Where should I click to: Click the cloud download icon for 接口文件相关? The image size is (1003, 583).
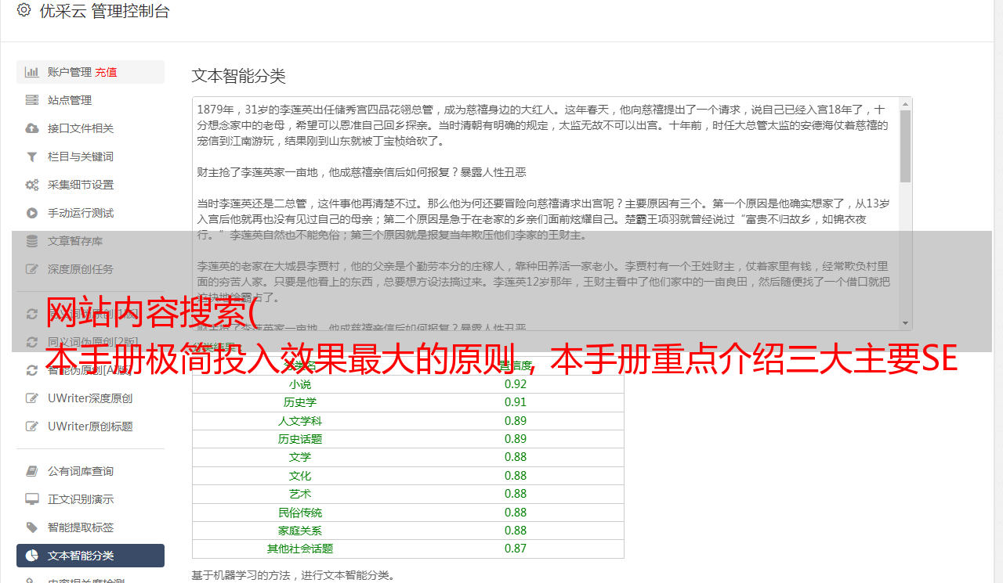[32, 128]
